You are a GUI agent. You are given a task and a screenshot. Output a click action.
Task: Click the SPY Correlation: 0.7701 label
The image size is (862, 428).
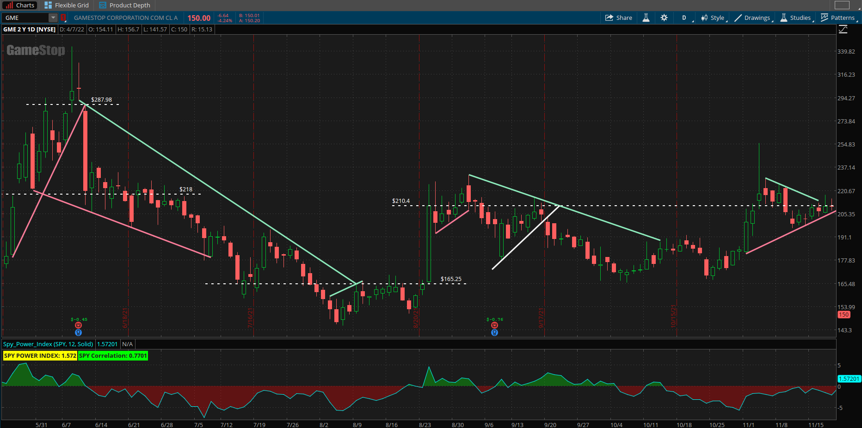(113, 355)
